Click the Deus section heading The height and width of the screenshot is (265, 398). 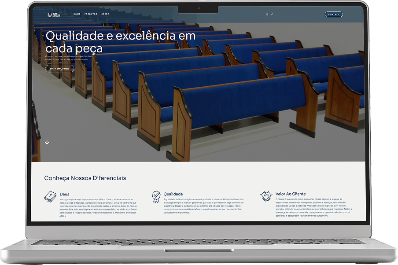point(64,194)
